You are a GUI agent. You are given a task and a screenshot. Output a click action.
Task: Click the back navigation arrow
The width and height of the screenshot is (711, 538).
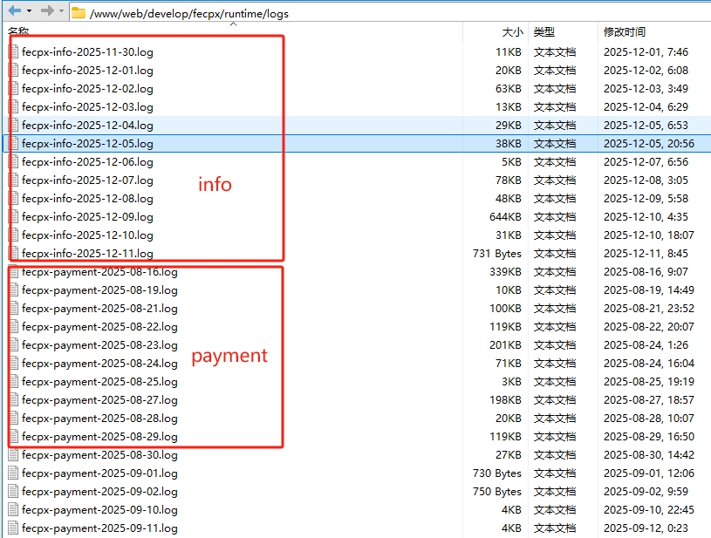pyautogui.click(x=14, y=10)
